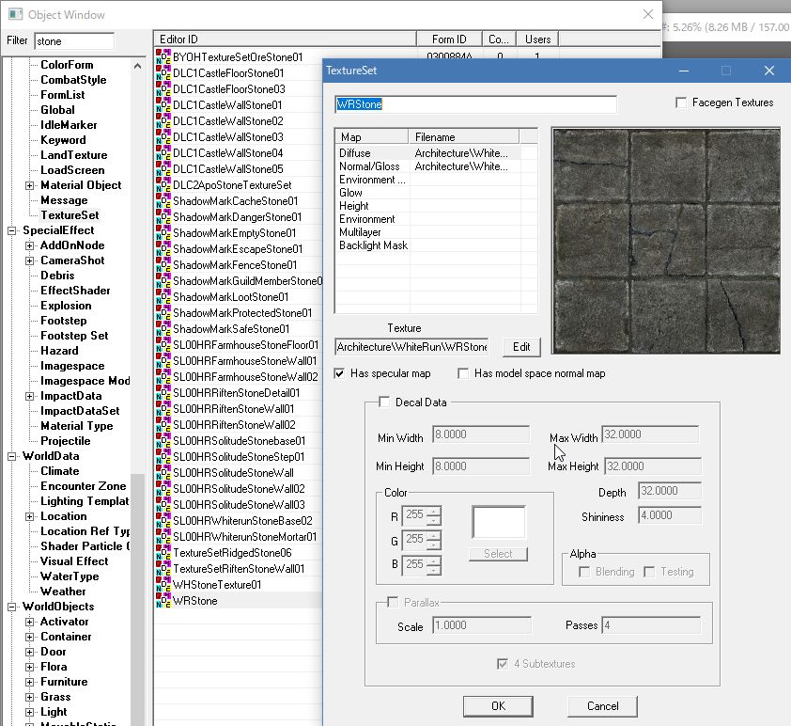Image resolution: width=791 pixels, height=726 pixels.
Task: Enable the Facegen Textures checkbox
Action: click(681, 103)
